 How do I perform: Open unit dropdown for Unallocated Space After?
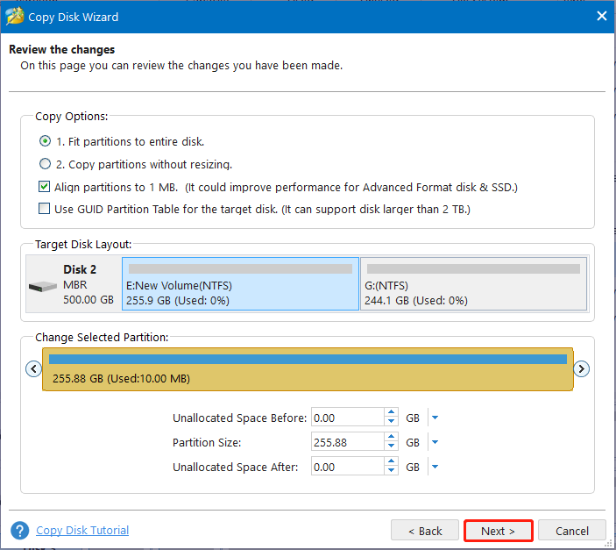pyautogui.click(x=435, y=467)
